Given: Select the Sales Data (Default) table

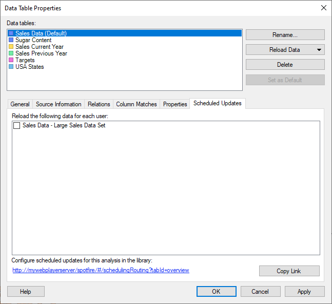Looking at the screenshot, I should click(x=125, y=33).
